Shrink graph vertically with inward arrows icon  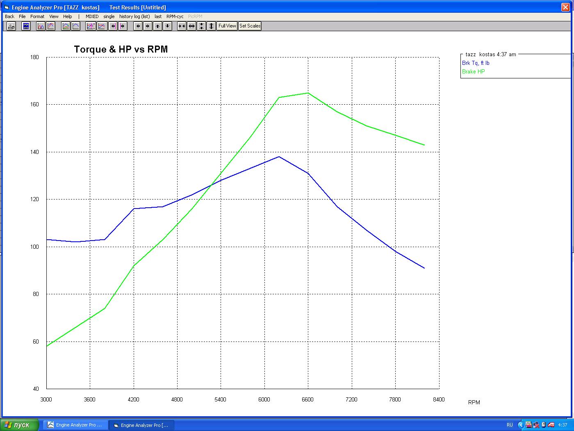[201, 26]
